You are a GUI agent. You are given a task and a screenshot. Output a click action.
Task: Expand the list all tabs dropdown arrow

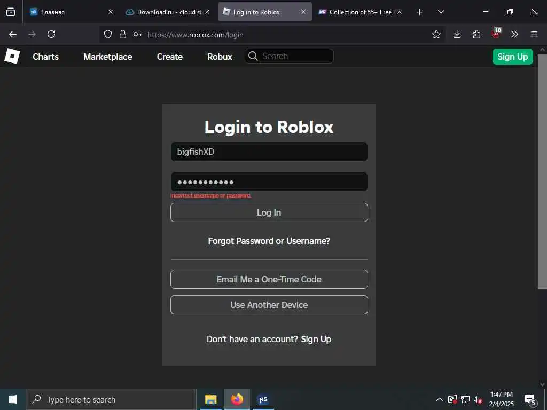pos(441,12)
